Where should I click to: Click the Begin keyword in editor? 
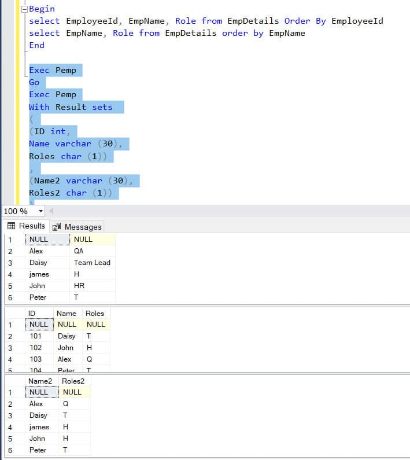[x=42, y=9]
